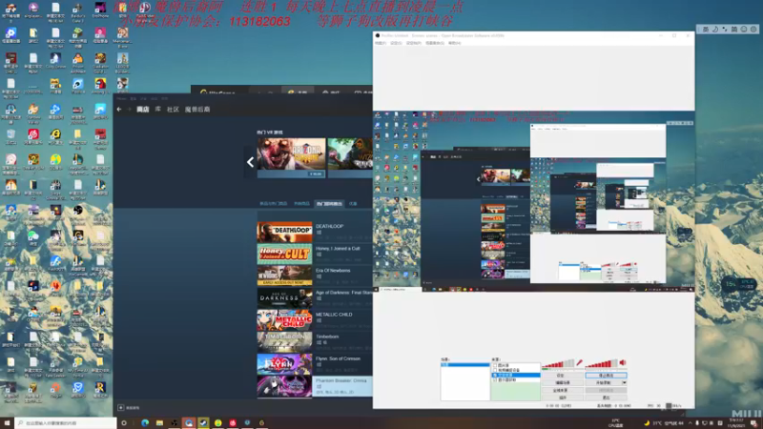Click the OBS 设定 (Settings) button
This screenshot has height=429, width=763.
(562, 376)
